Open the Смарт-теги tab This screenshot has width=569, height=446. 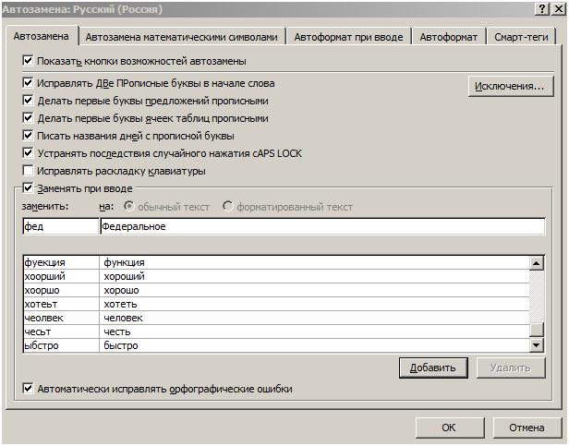[521, 37]
